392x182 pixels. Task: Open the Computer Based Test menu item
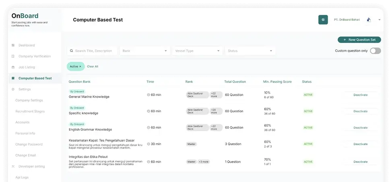tap(35, 78)
